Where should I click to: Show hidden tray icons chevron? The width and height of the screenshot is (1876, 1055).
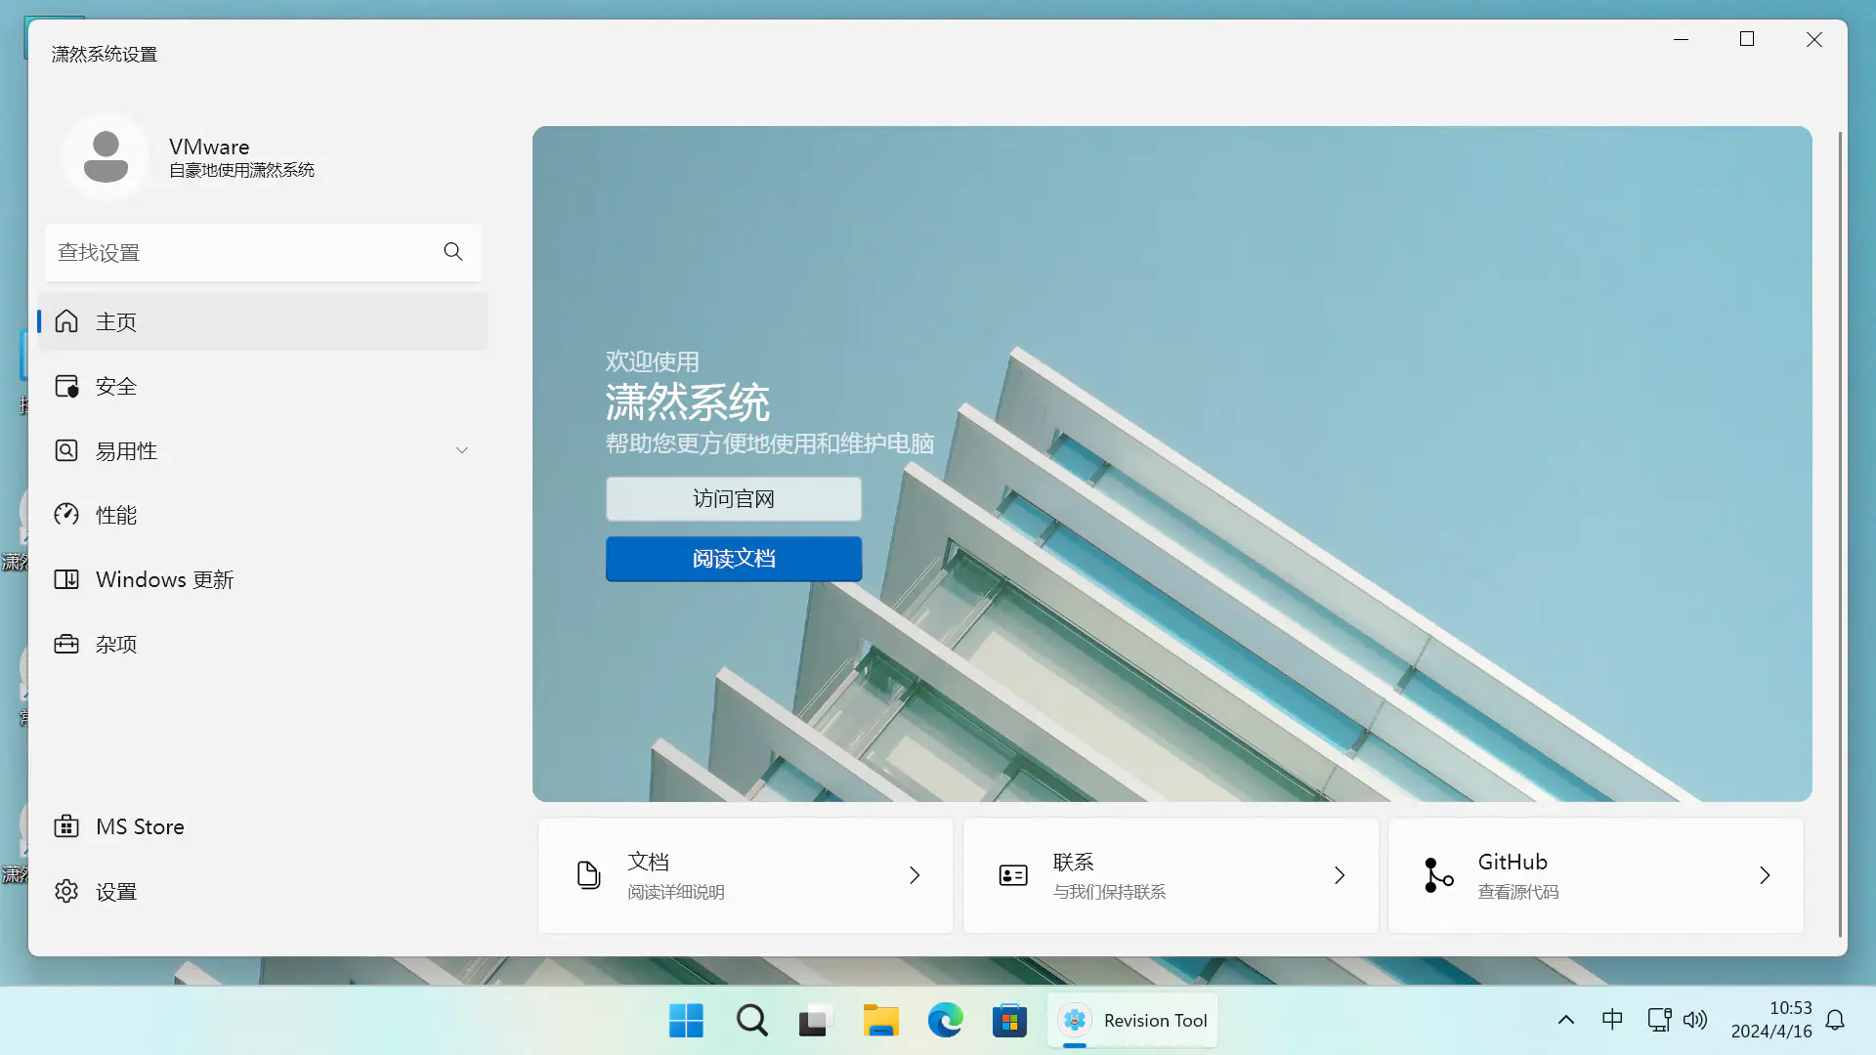[1565, 1021]
